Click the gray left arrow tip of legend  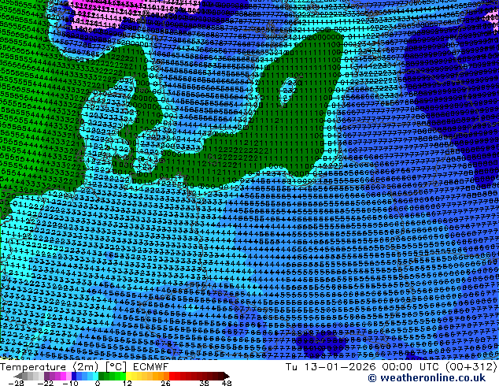point(18,376)
